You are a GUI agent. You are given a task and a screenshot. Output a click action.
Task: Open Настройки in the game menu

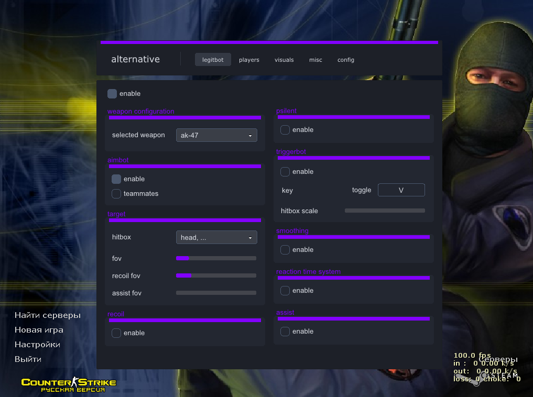click(x=37, y=344)
